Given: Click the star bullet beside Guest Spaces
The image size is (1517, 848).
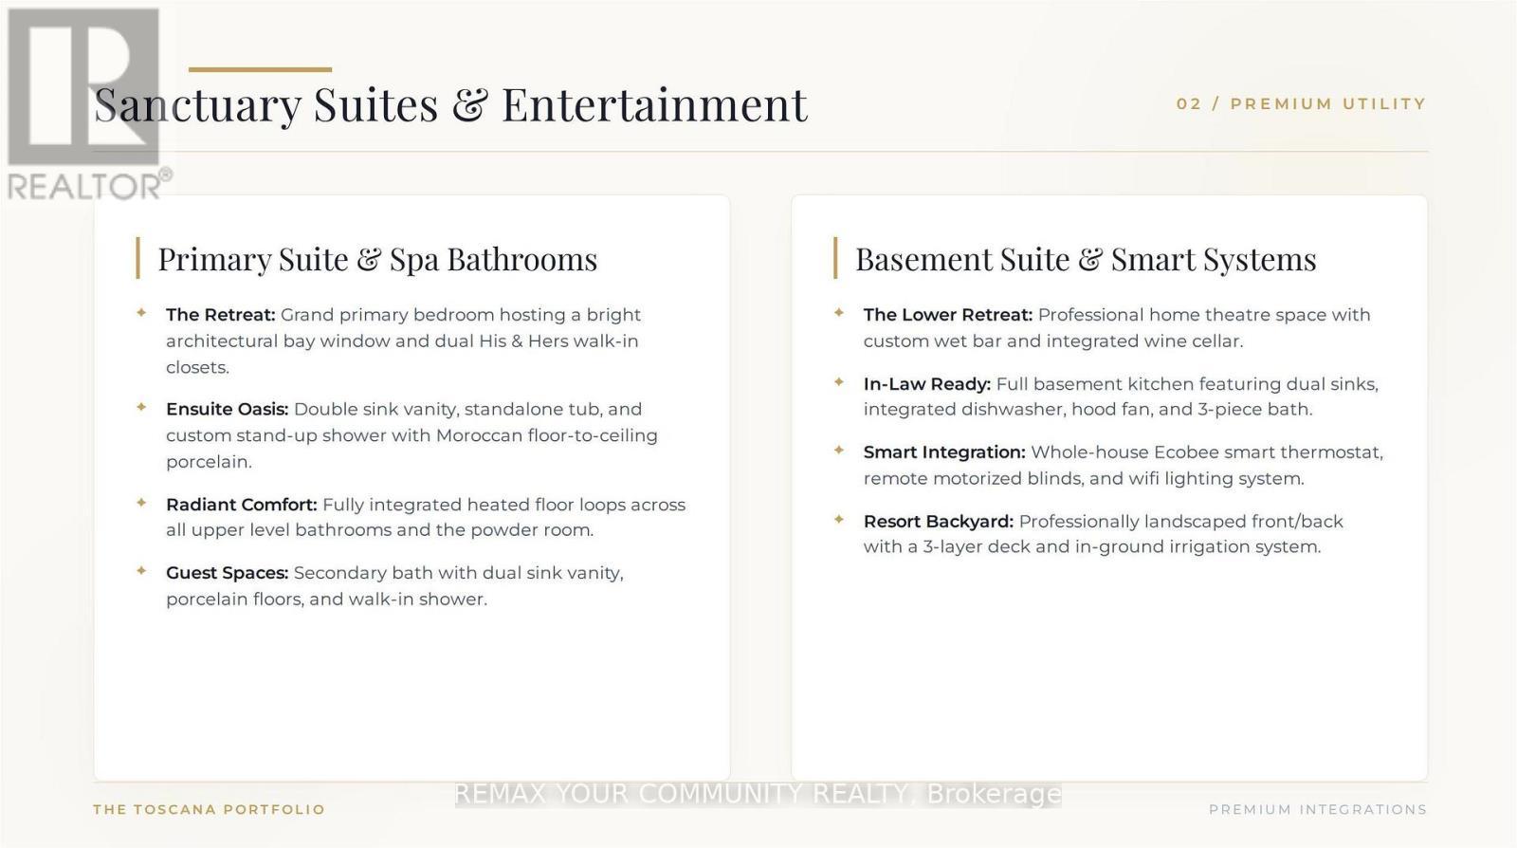Looking at the screenshot, I should pyautogui.click(x=141, y=570).
